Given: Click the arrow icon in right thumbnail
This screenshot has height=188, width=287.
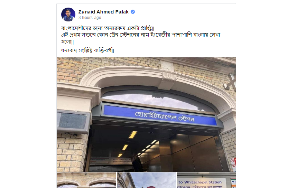Looking at the screenshot, I should click(233, 182).
